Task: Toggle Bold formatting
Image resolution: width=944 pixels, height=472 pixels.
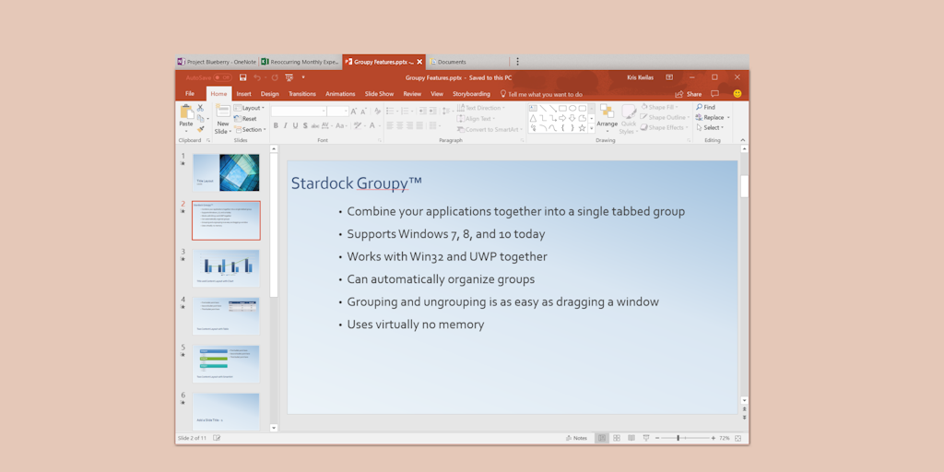Action: (x=276, y=125)
